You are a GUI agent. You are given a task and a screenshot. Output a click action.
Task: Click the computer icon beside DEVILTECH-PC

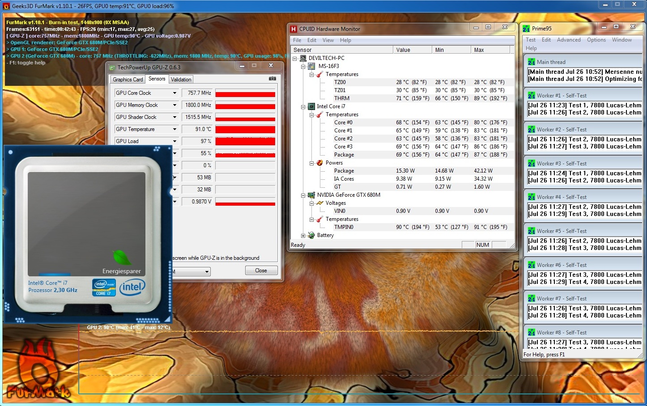(x=303, y=58)
